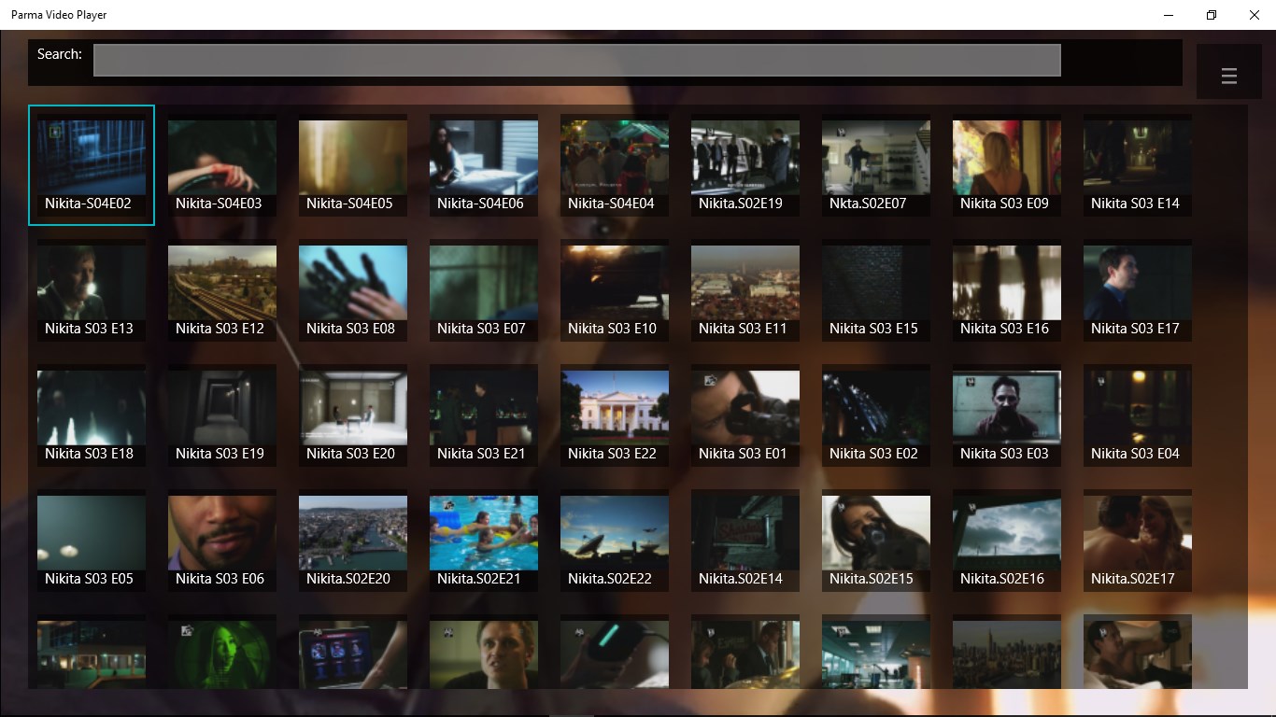The width and height of the screenshot is (1276, 717).
Task: Open the city skyline thumbnail in bottom row
Action: coord(1007,652)
